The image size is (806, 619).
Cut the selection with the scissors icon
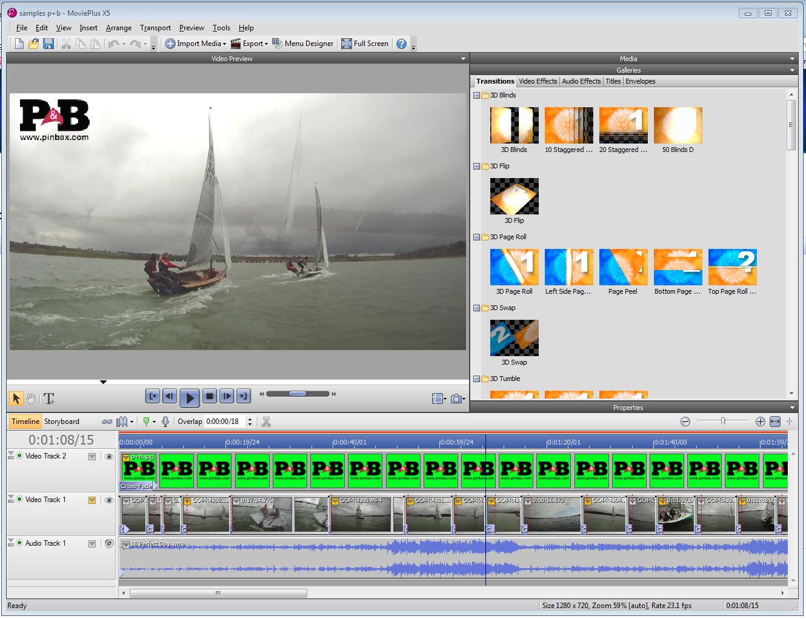[x=66, y=44]
